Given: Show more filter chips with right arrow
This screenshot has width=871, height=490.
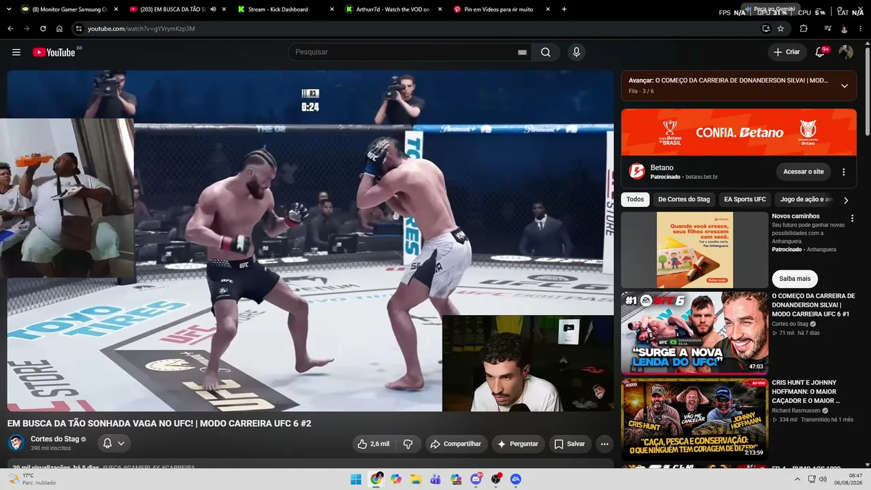Looking at the screenshot, I should coord(846,200).
